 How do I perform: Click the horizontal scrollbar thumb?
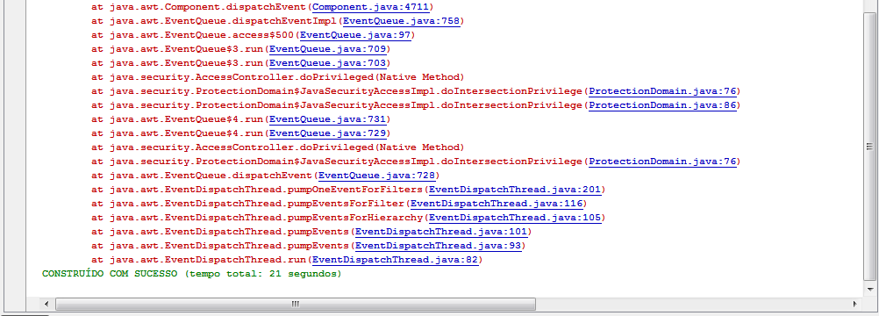point(296,304)
